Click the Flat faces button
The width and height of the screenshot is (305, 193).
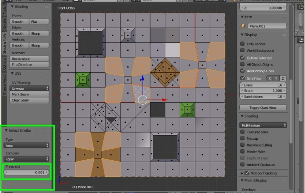39,21
